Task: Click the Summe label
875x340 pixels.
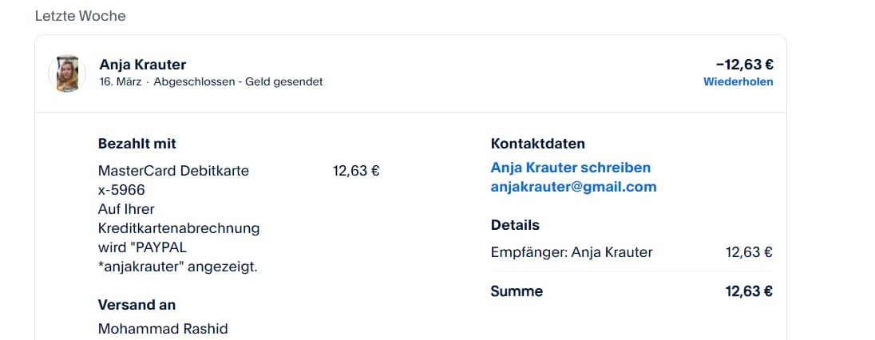Action: click(x=517, y=291)
